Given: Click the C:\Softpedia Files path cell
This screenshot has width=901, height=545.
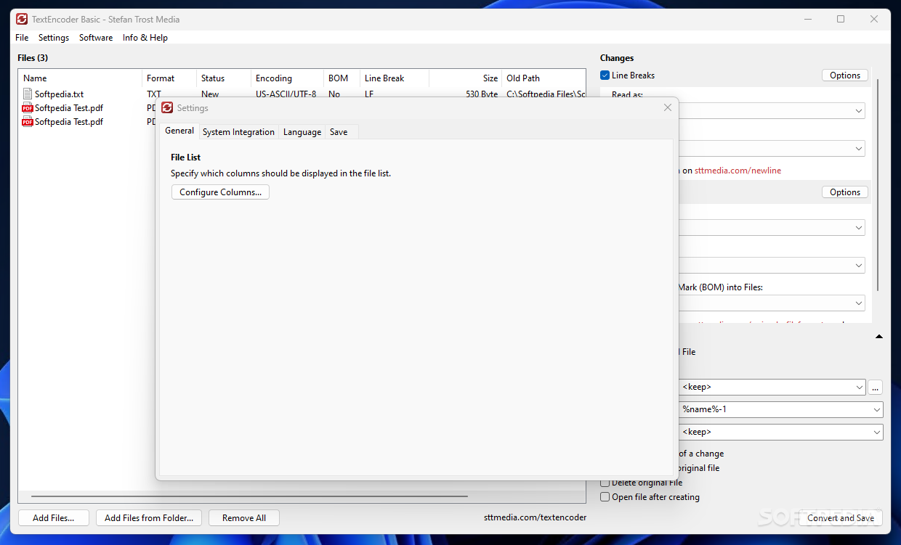Looking at the screenshot, I should 546,94.
